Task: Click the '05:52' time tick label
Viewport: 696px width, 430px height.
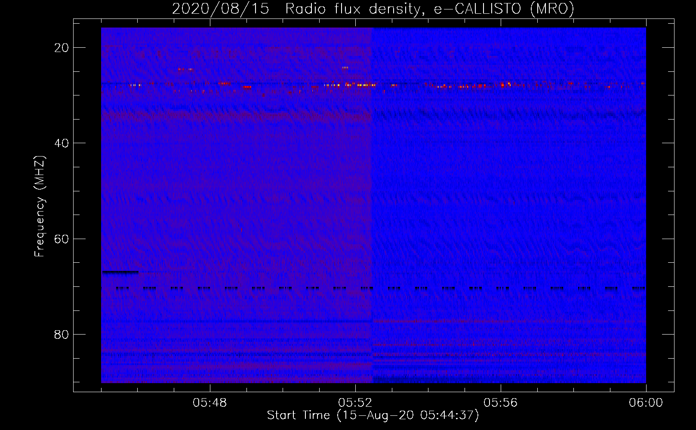Action: point(355,403)
